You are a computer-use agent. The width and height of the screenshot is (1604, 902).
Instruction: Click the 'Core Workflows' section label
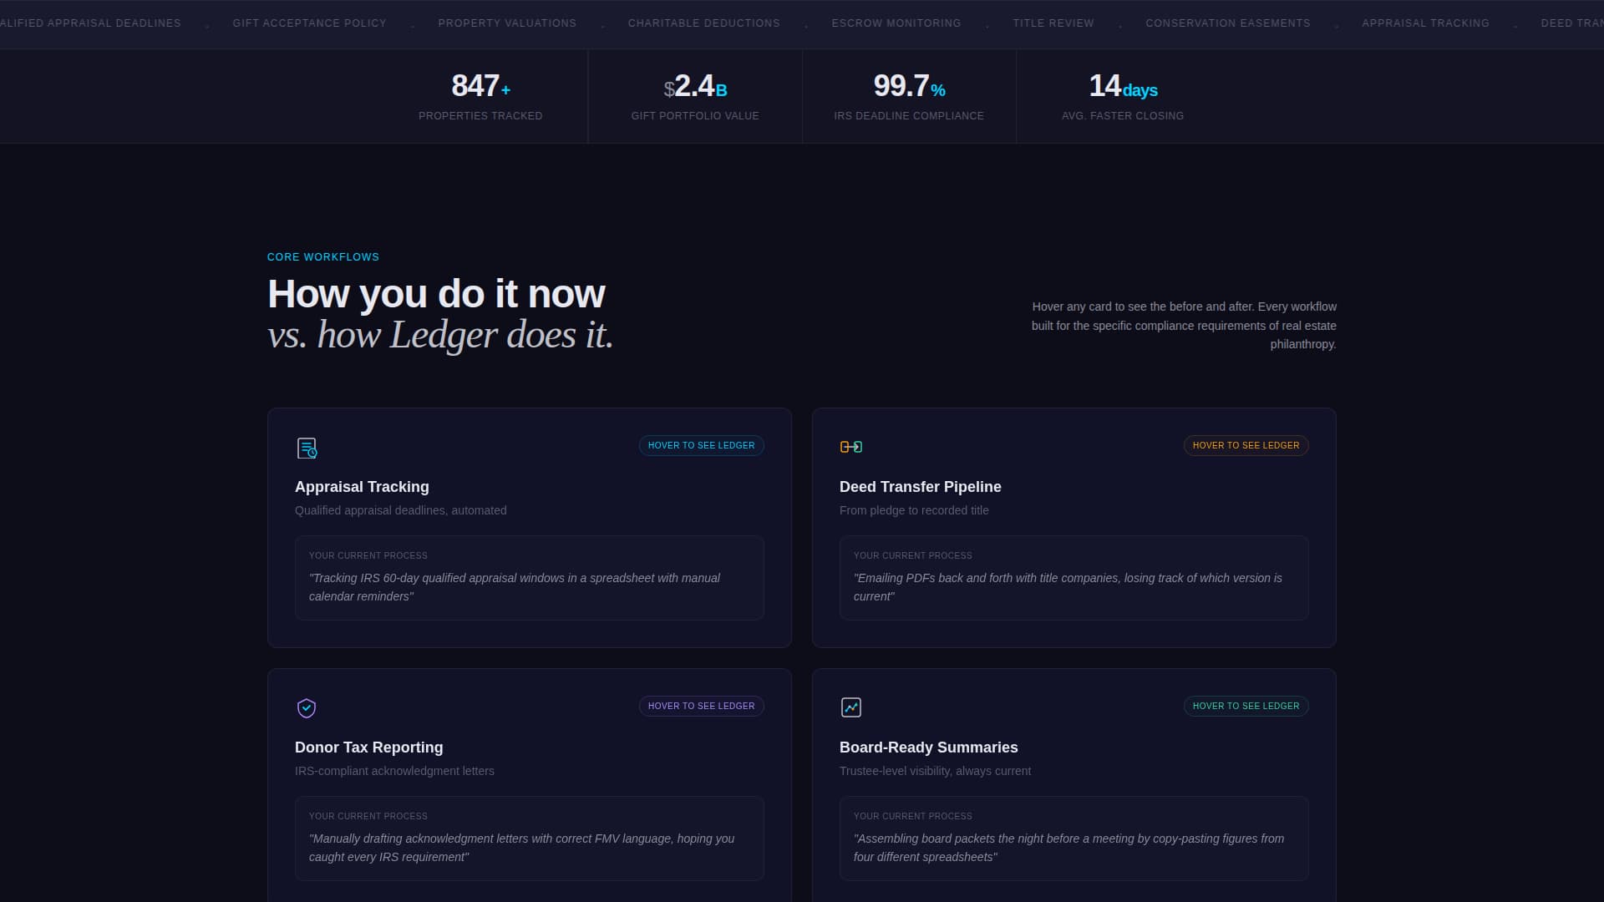(323, 257)
